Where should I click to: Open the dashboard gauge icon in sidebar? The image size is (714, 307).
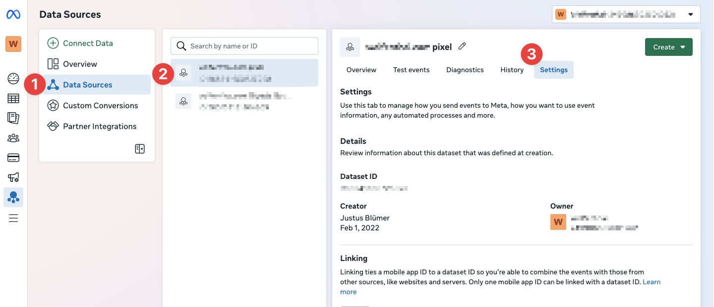point(13,78)
